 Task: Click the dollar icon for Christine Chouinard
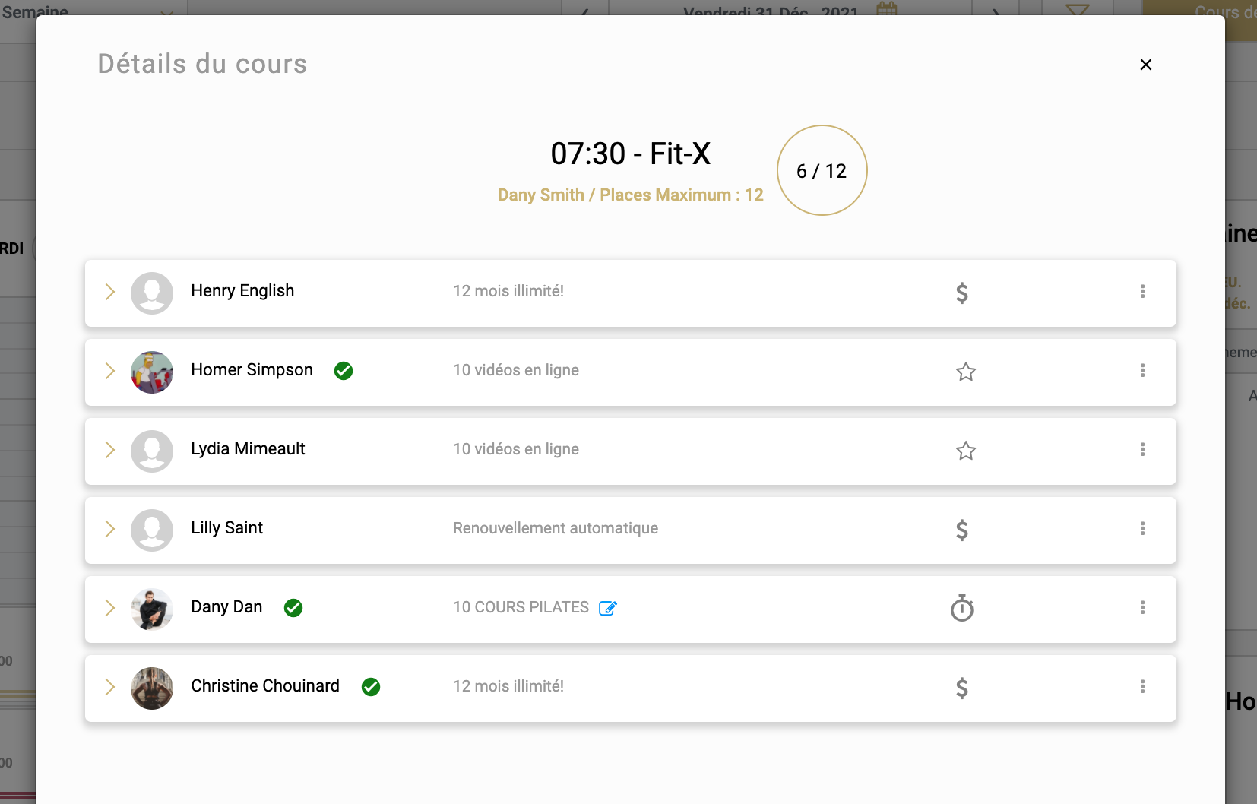pos(962,688)
